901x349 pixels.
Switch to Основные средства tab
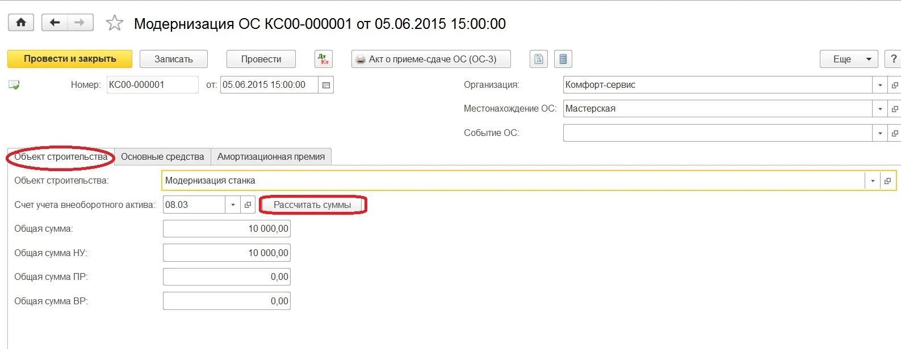pos(162,157)
